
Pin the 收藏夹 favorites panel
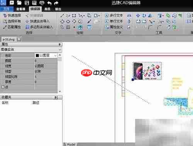pyautogui.click(x=55, y=97)
